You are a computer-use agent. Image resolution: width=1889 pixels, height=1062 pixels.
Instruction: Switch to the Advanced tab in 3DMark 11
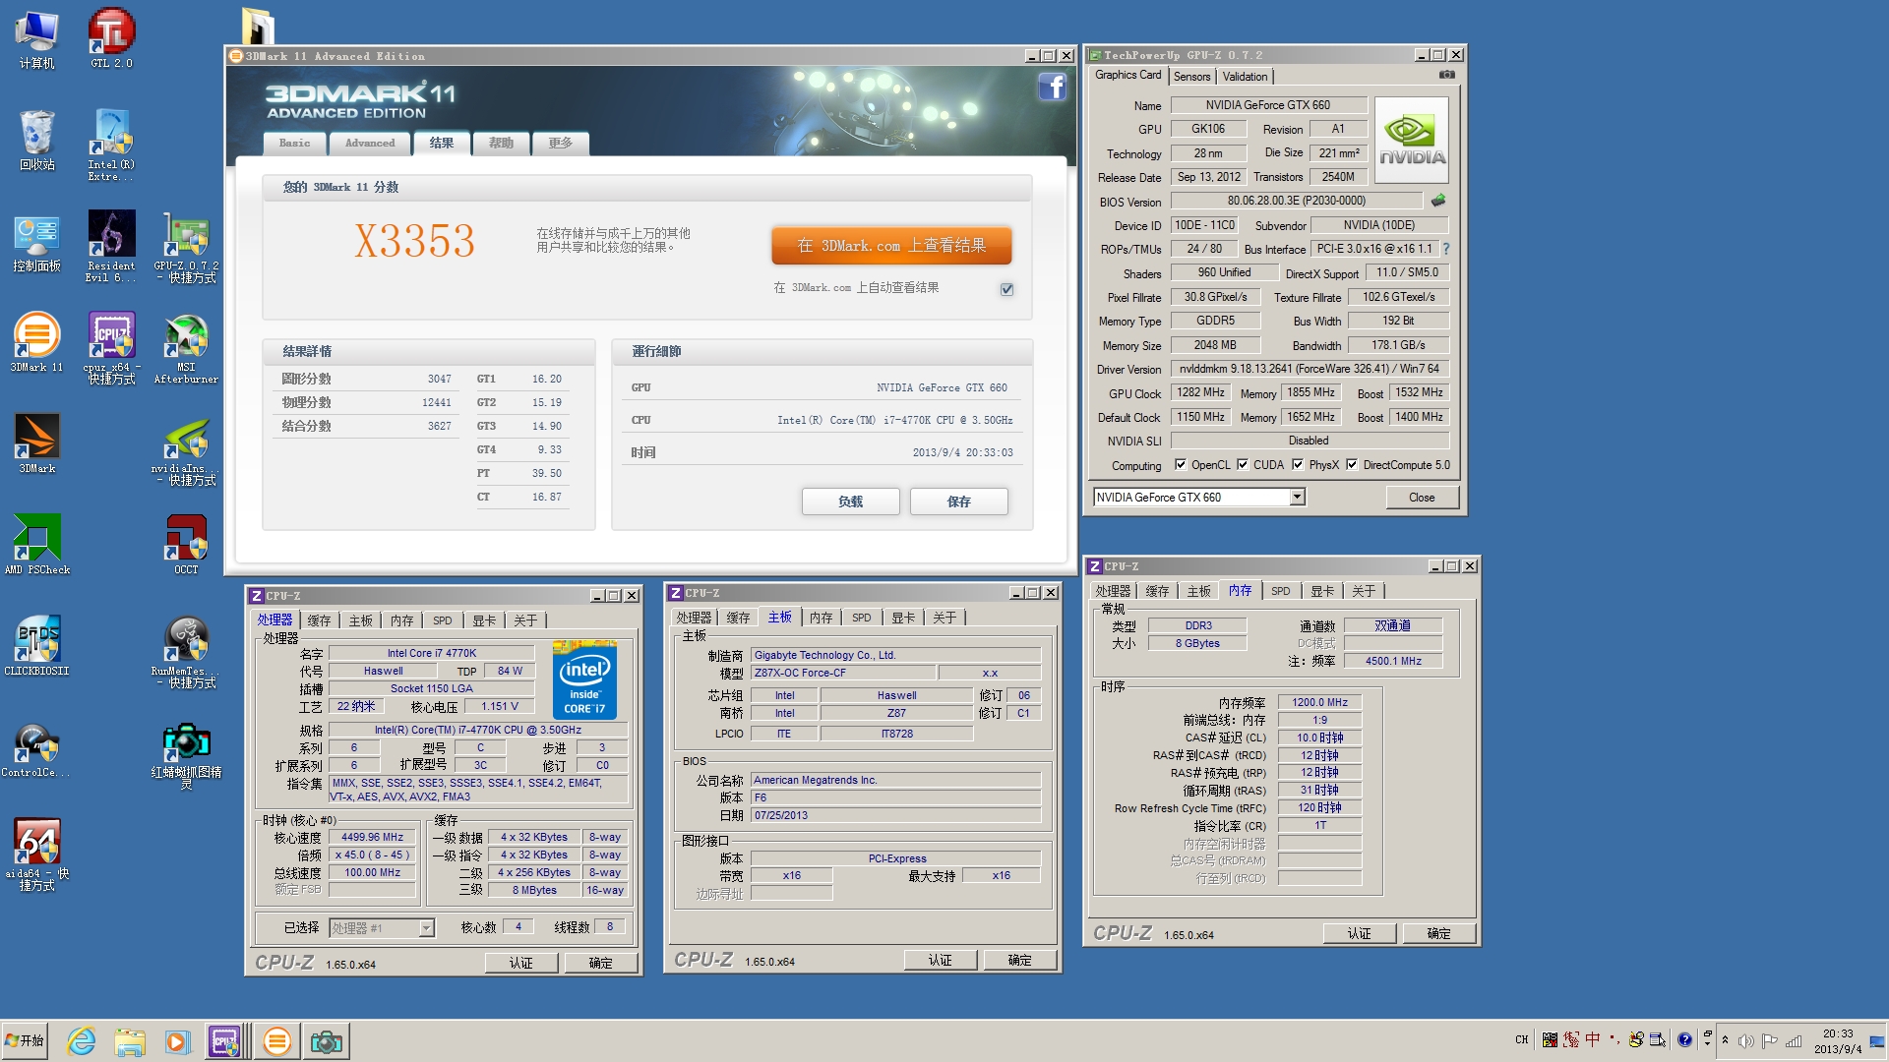(370, 144)
